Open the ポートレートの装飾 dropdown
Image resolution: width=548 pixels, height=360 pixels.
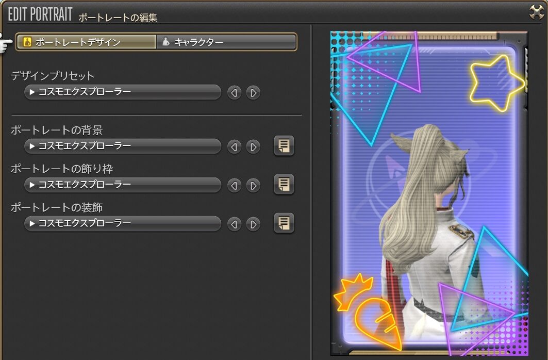[x=123, y=223]
